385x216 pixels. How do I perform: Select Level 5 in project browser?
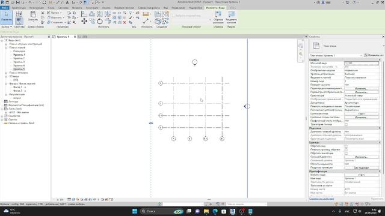coord(19,69)
